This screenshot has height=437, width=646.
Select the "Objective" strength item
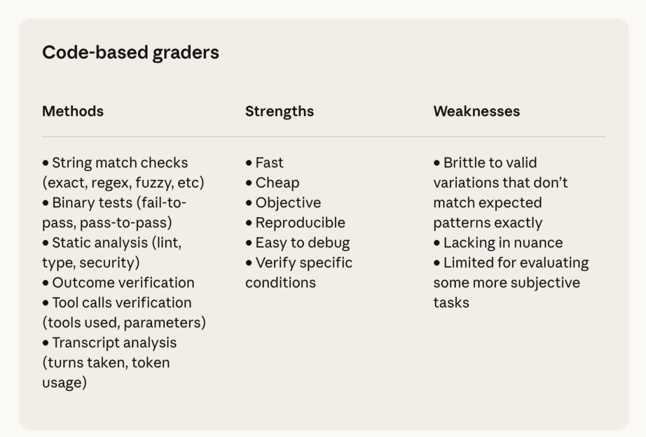[x=288, y=203]
